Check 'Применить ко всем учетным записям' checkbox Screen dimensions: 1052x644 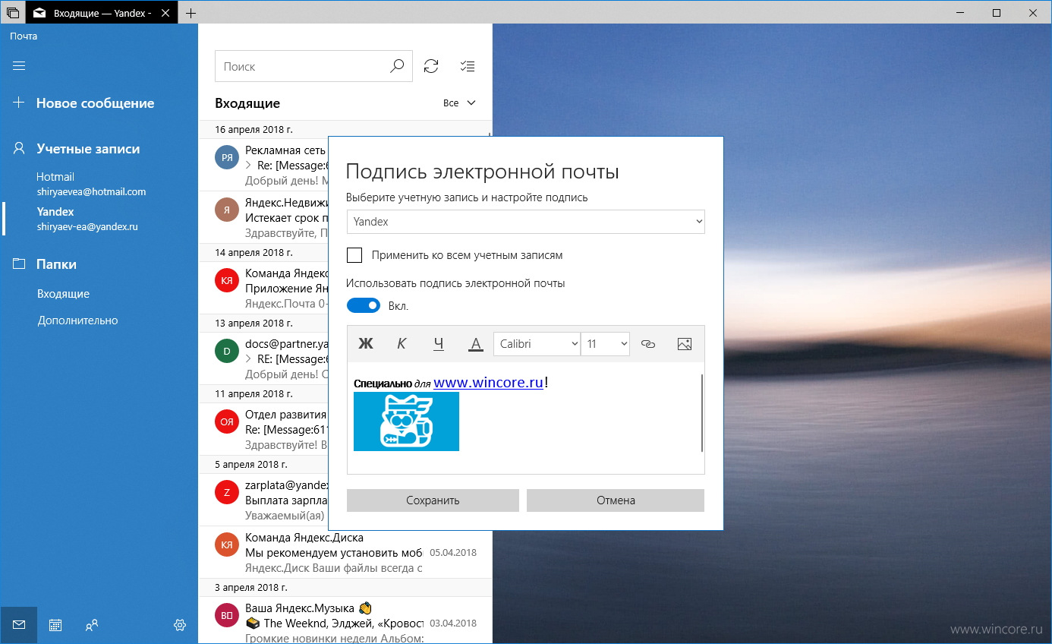354,255
